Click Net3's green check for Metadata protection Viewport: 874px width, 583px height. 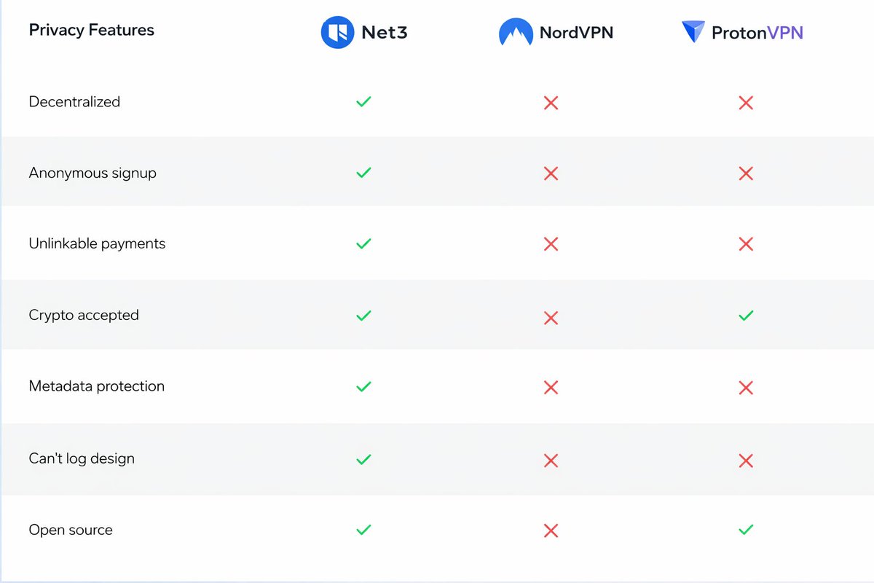pos(363,387)
